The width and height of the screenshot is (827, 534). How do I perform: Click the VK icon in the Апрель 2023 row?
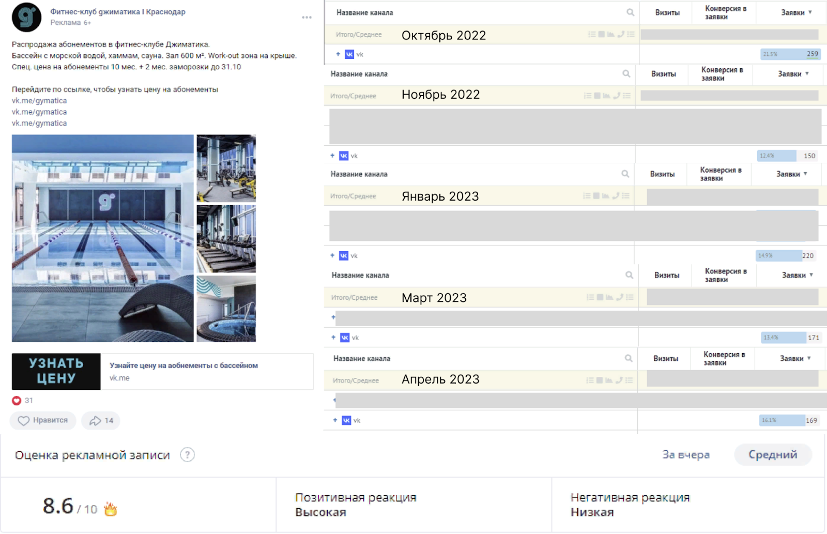click(x=346, y=420)
